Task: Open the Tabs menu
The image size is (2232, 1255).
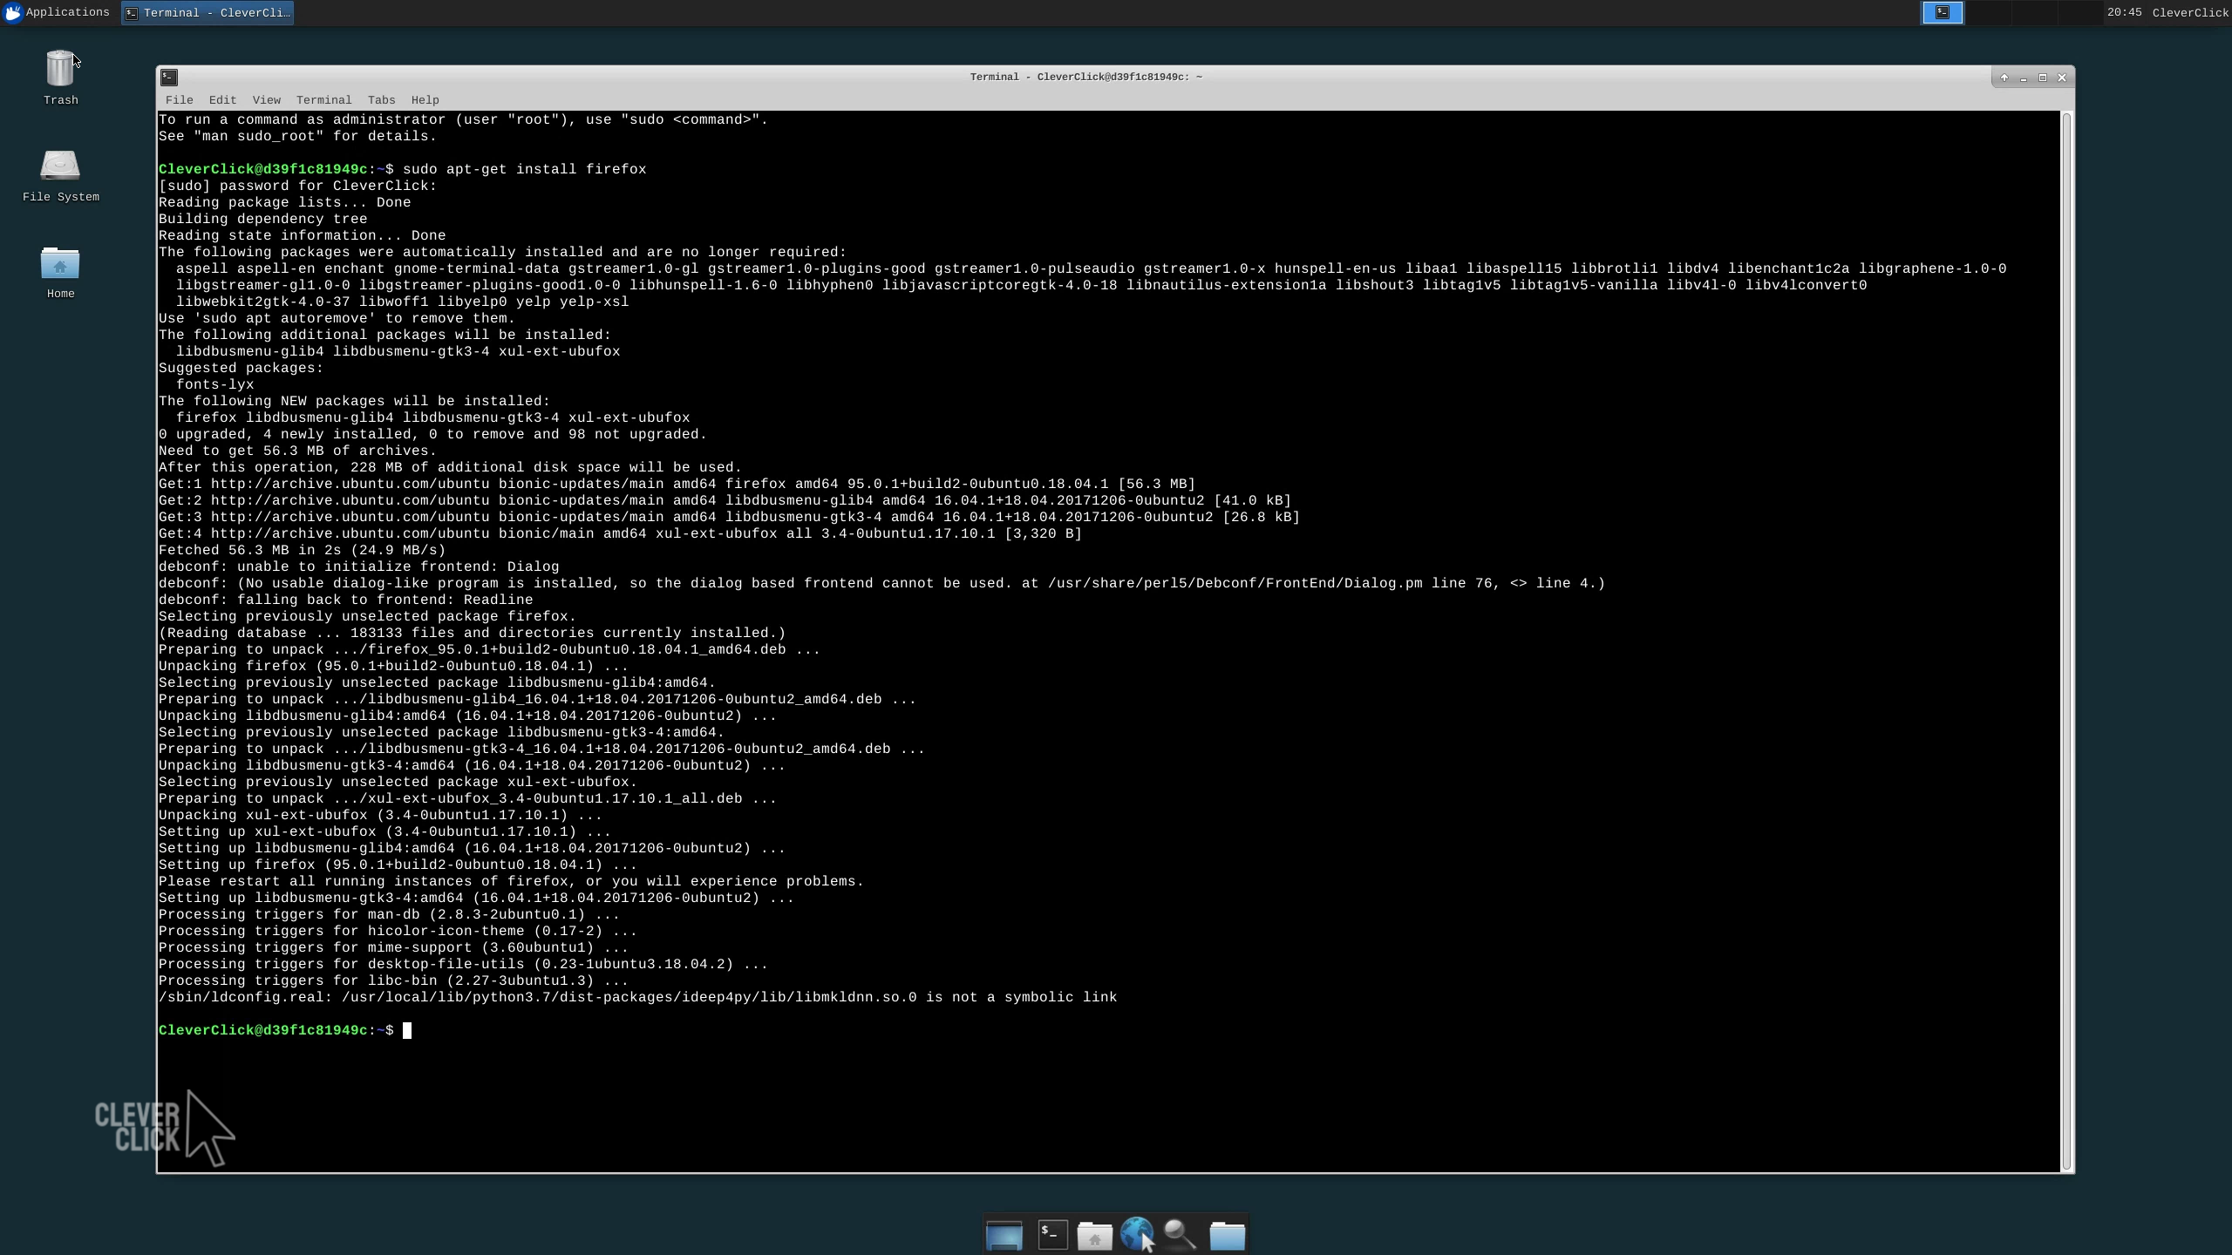Action: [381, 100]
